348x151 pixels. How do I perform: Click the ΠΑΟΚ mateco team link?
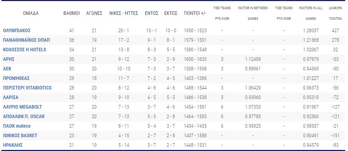tap(17, 126)
